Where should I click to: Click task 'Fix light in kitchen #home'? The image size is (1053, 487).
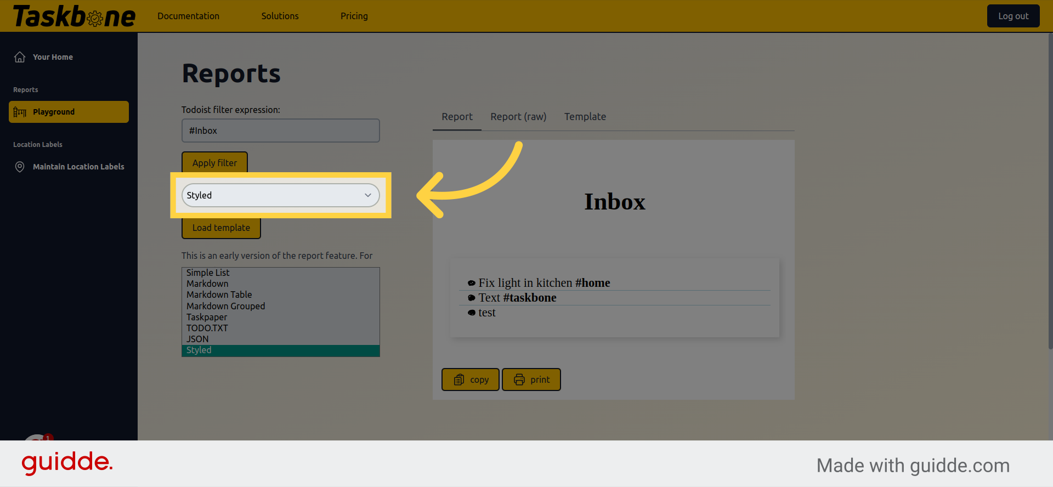[x=544, y=283]
